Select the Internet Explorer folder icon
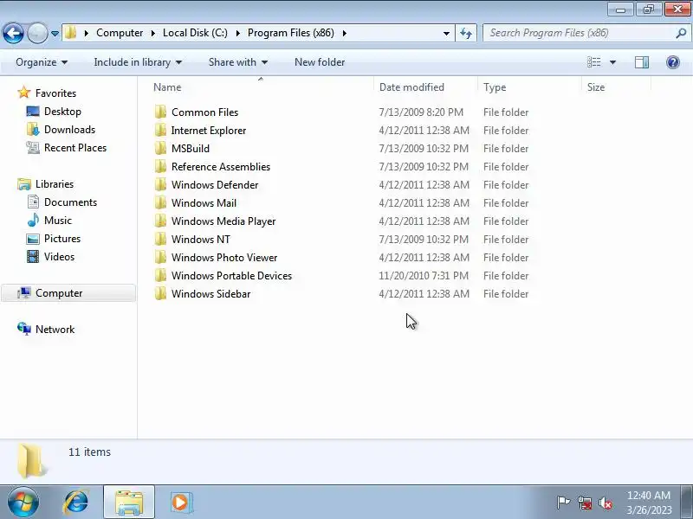Screen dimensions: 693x519 click(x=160, y=131)
